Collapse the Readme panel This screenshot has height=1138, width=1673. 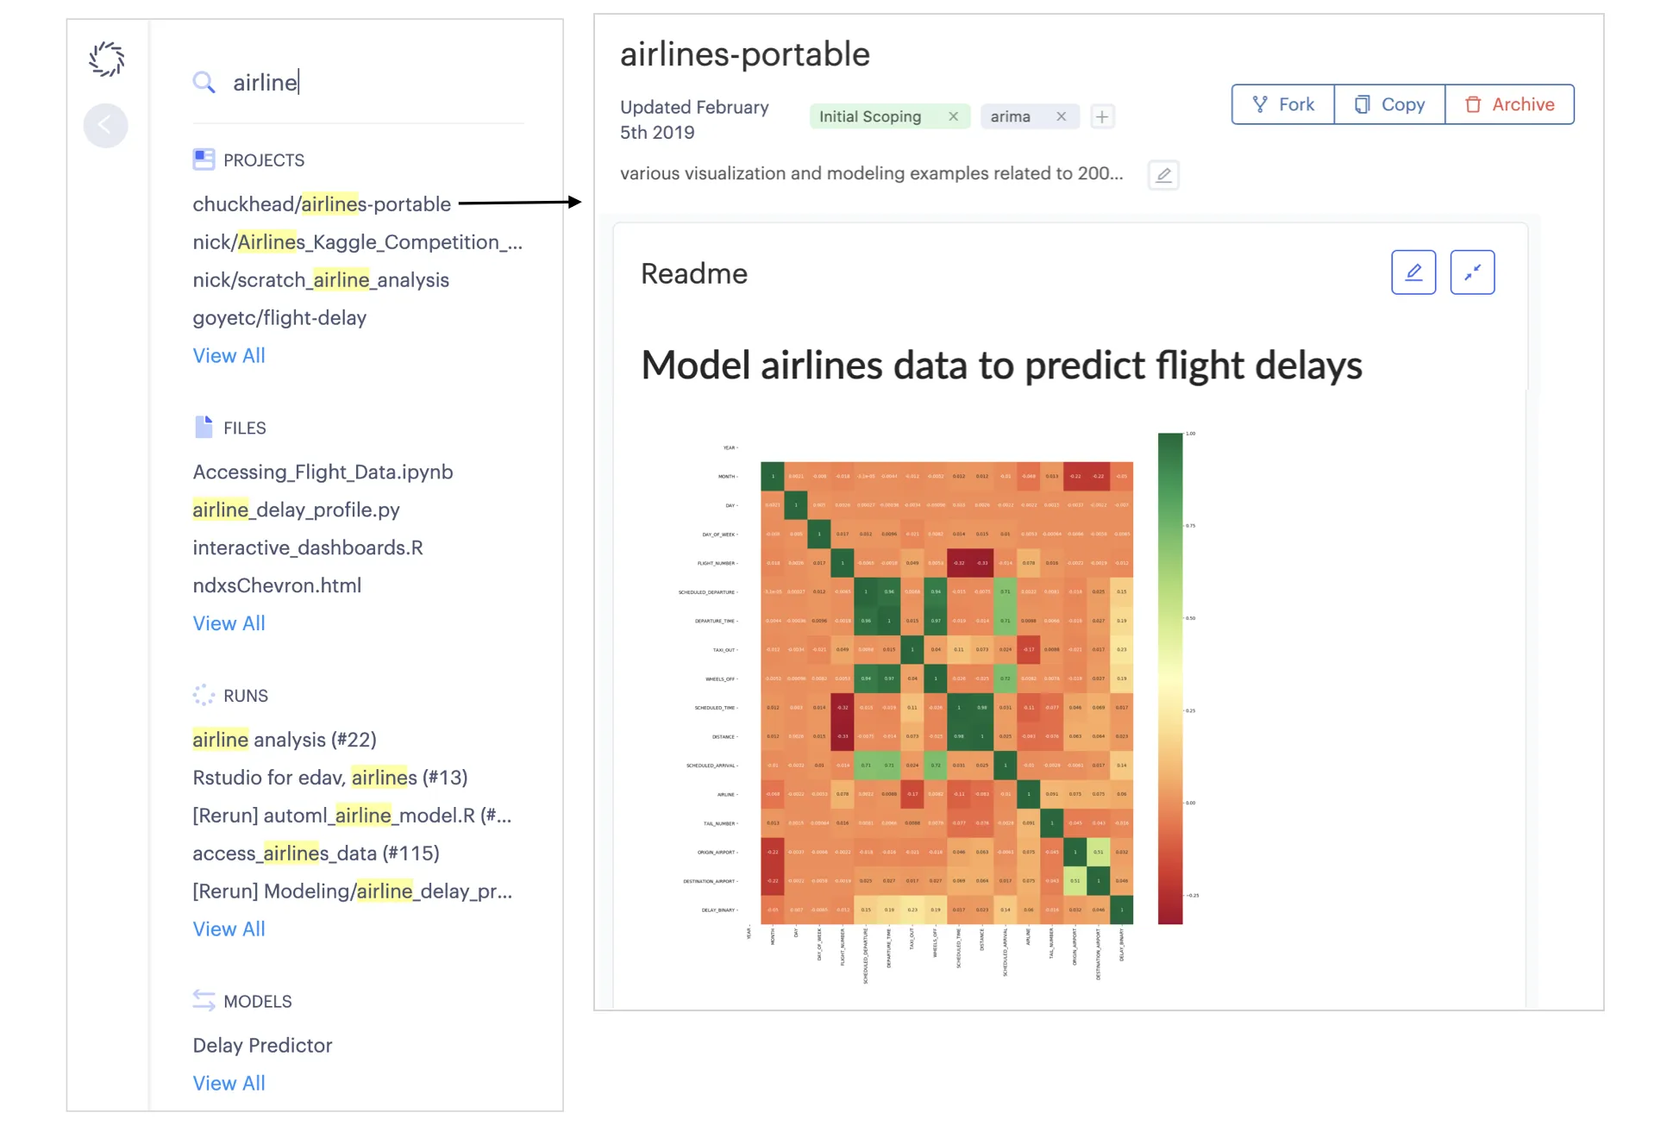[x=1471, y=272]
